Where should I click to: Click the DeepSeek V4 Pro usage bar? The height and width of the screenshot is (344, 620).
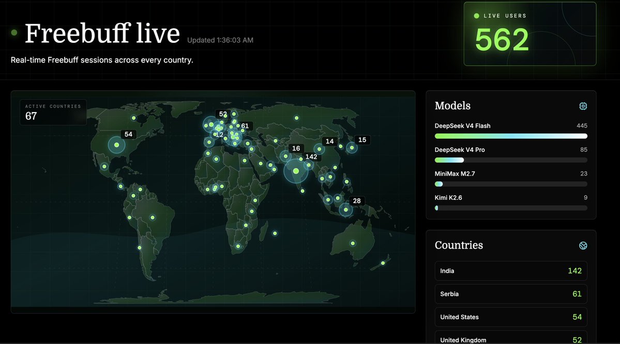(511, 160)
